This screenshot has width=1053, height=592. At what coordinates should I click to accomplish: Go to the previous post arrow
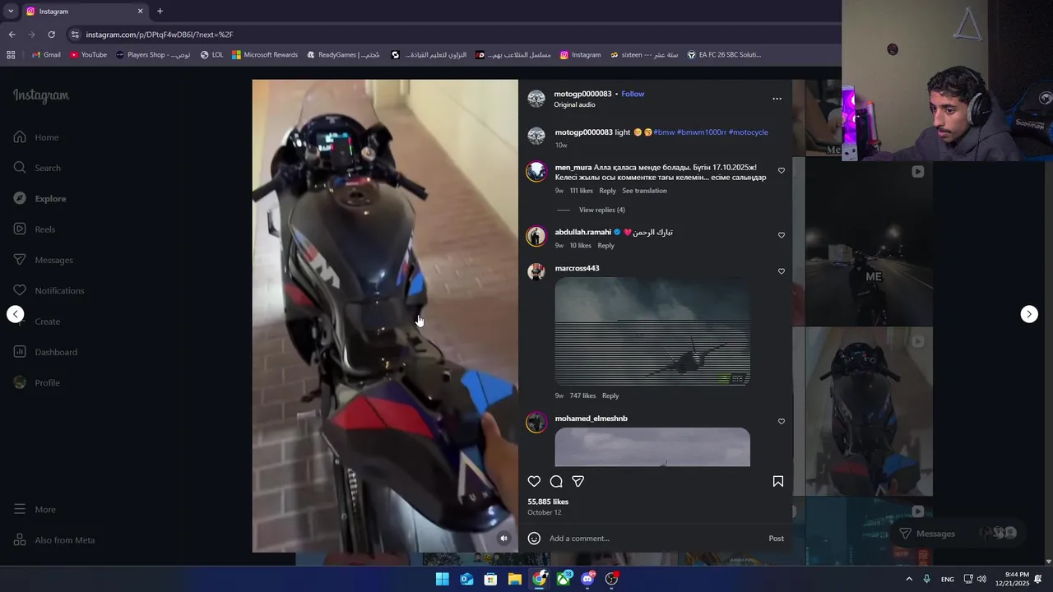[x=15, y=314]
